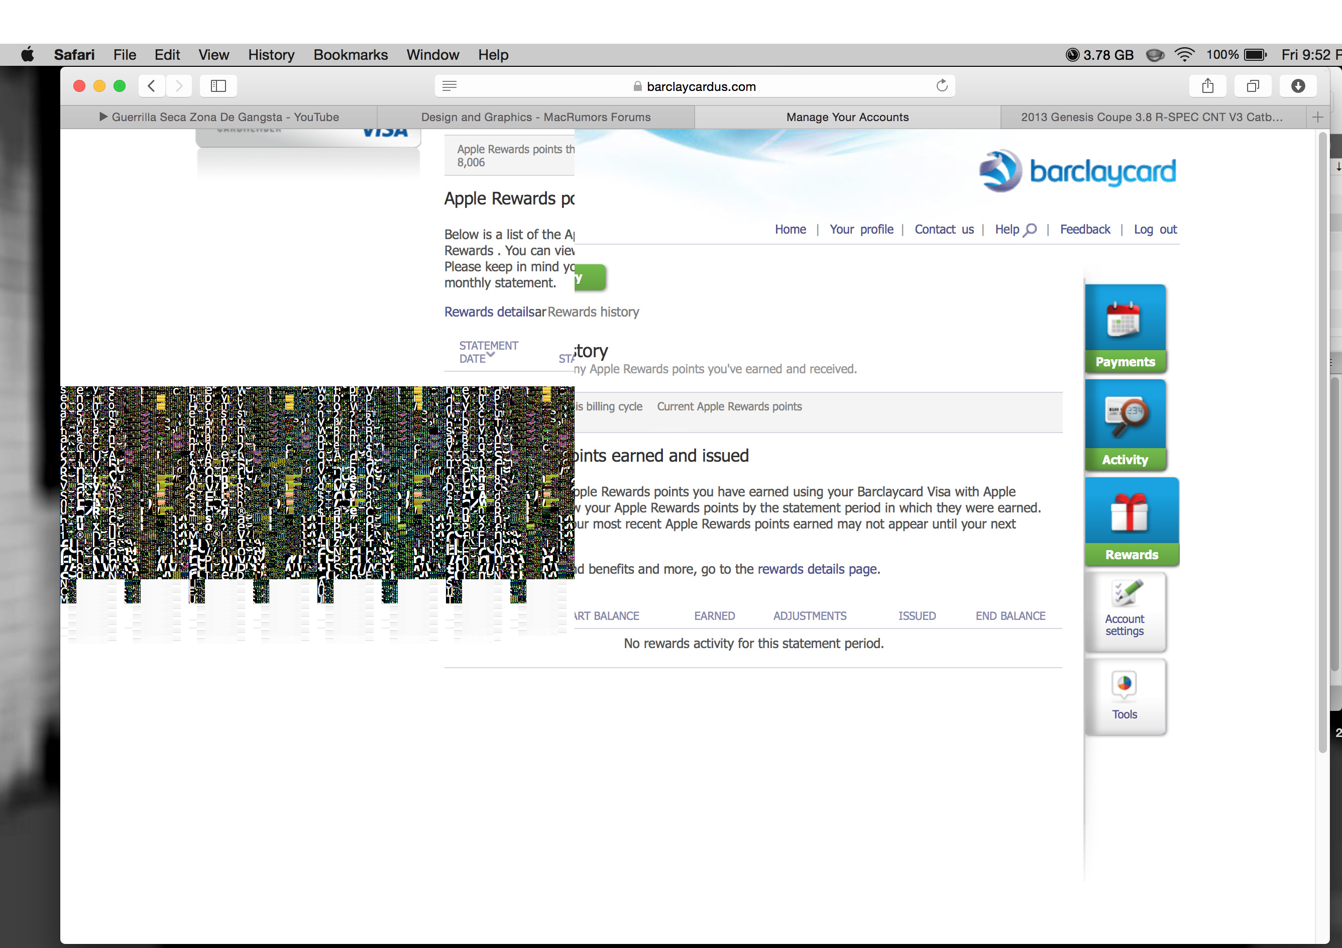Reload the barclaycardus.com page

(942, 86)
